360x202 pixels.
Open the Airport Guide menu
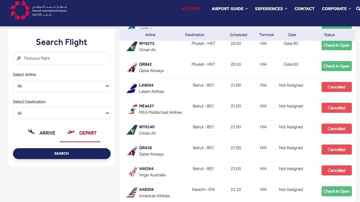pyautogui.click(x=230, y=9)
